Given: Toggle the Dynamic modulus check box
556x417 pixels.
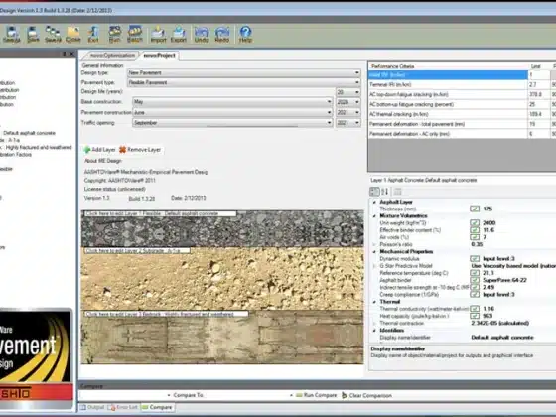Looking at the screenshot, I should [475, 259].
